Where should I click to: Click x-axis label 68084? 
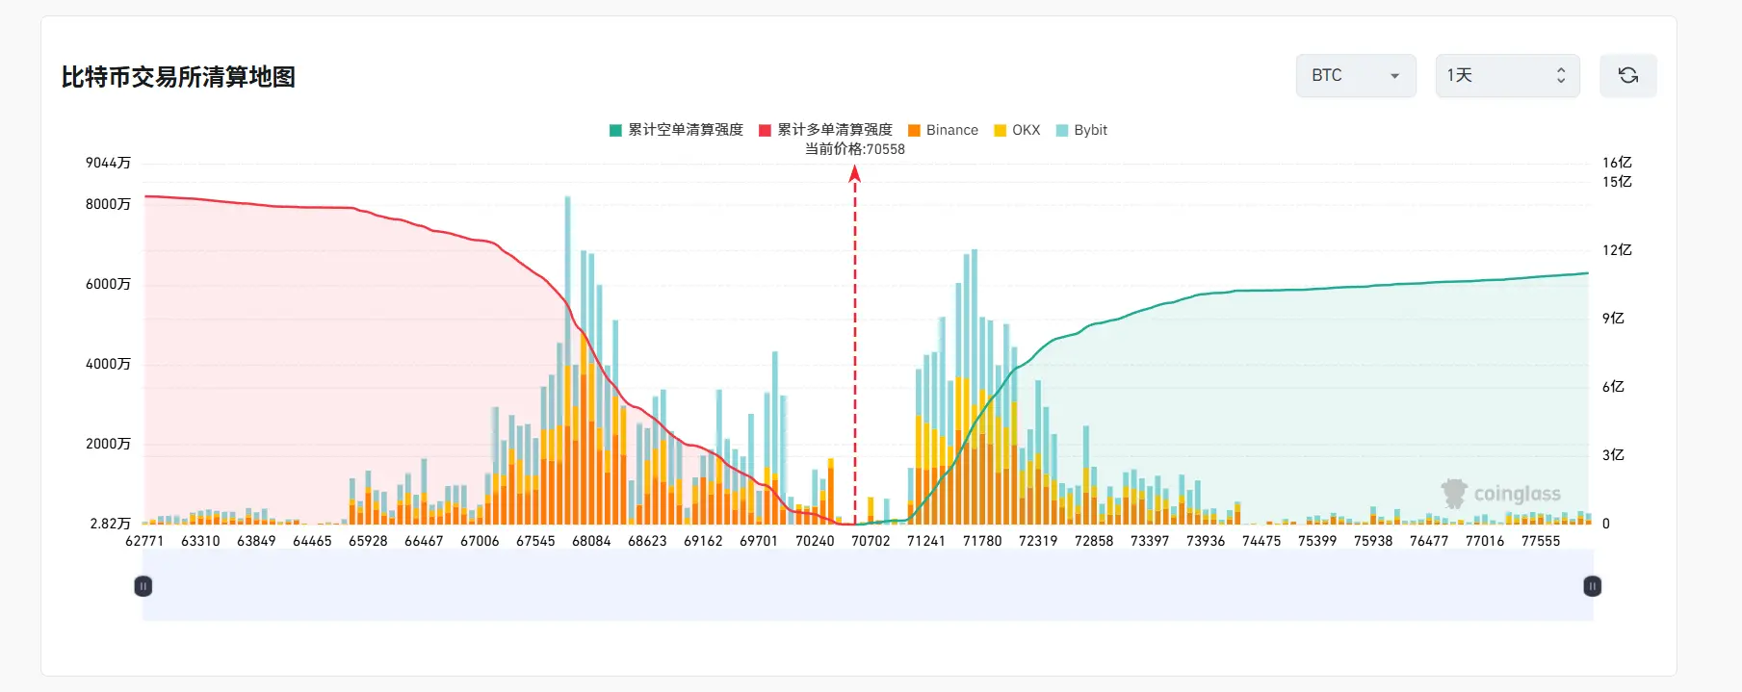(x=591, y=541)
